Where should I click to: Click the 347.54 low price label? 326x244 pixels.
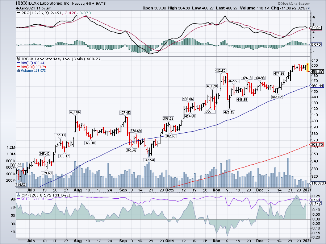click(x=149, y=160)
